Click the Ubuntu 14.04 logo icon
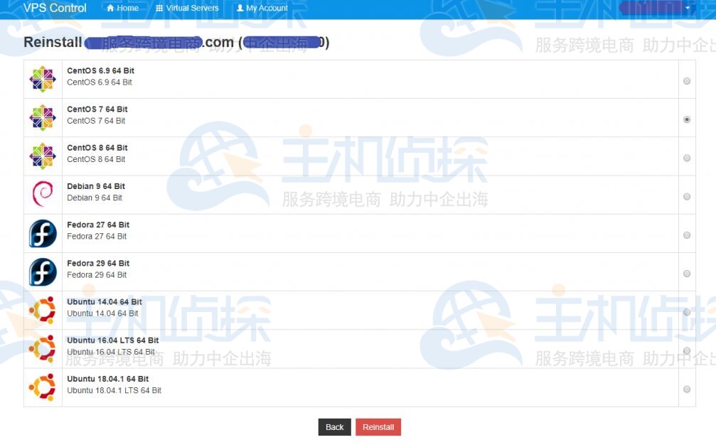Screen dimensions: 716x447 [43, 310]
